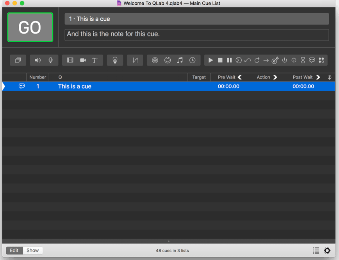Click the Memo icon in cue 1 row
This screenshot has width=339, height=260.
coord(21,86)
